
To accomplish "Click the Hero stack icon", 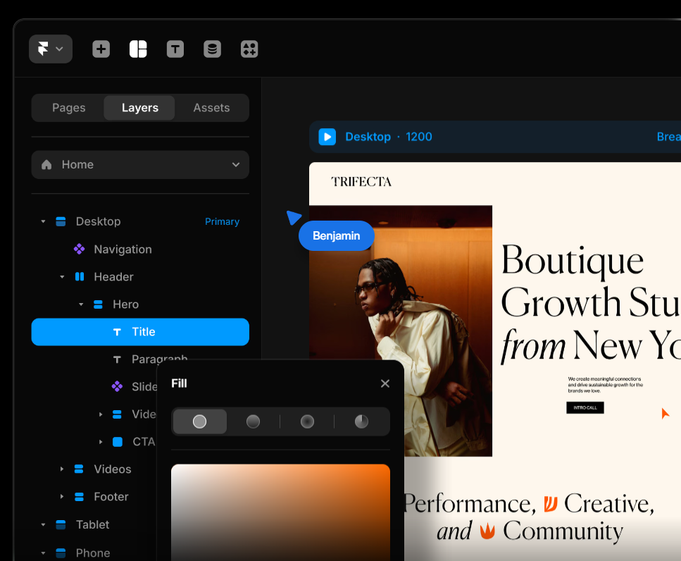I will (98, 304).
